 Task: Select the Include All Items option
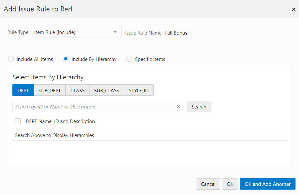coord(11,59)
